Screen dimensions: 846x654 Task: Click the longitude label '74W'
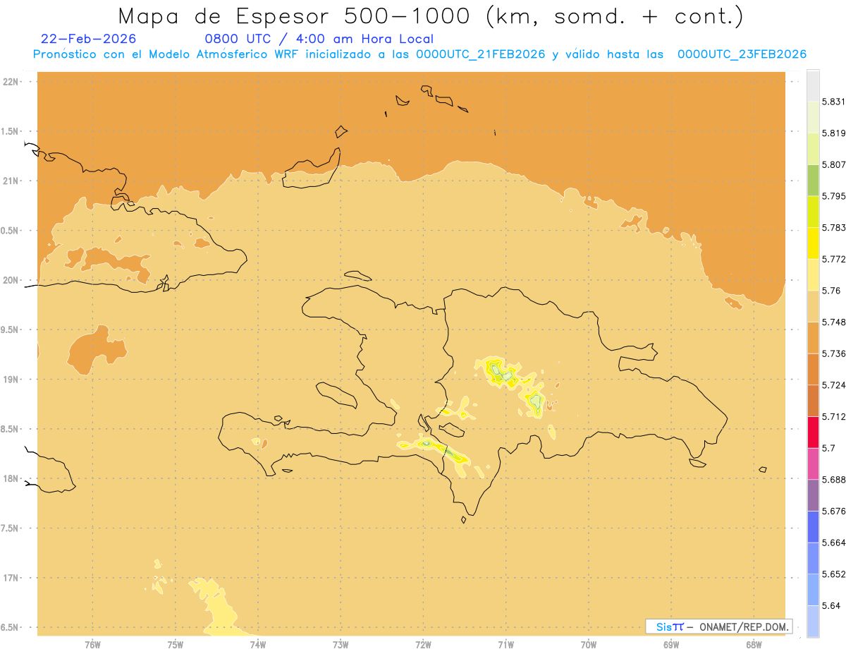coord(258,645)
